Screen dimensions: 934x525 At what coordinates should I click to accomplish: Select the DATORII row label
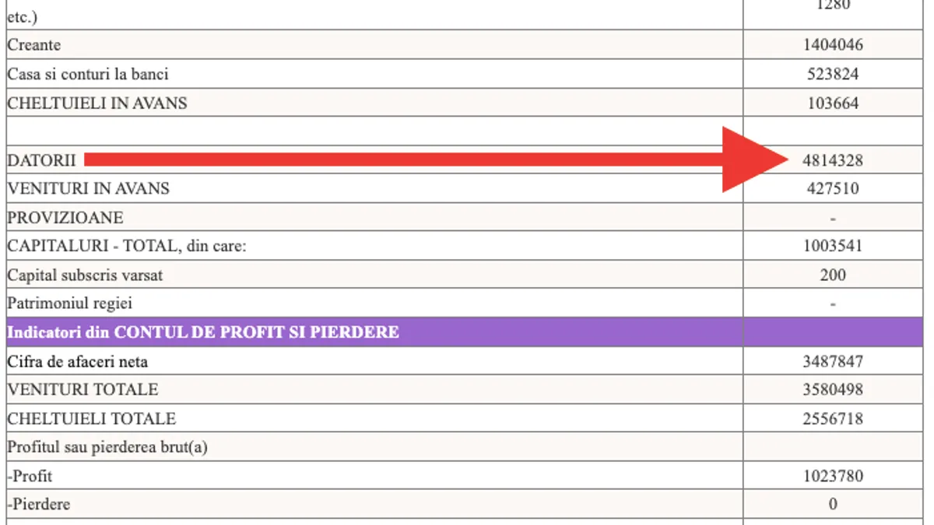click(x=42, y=160)
